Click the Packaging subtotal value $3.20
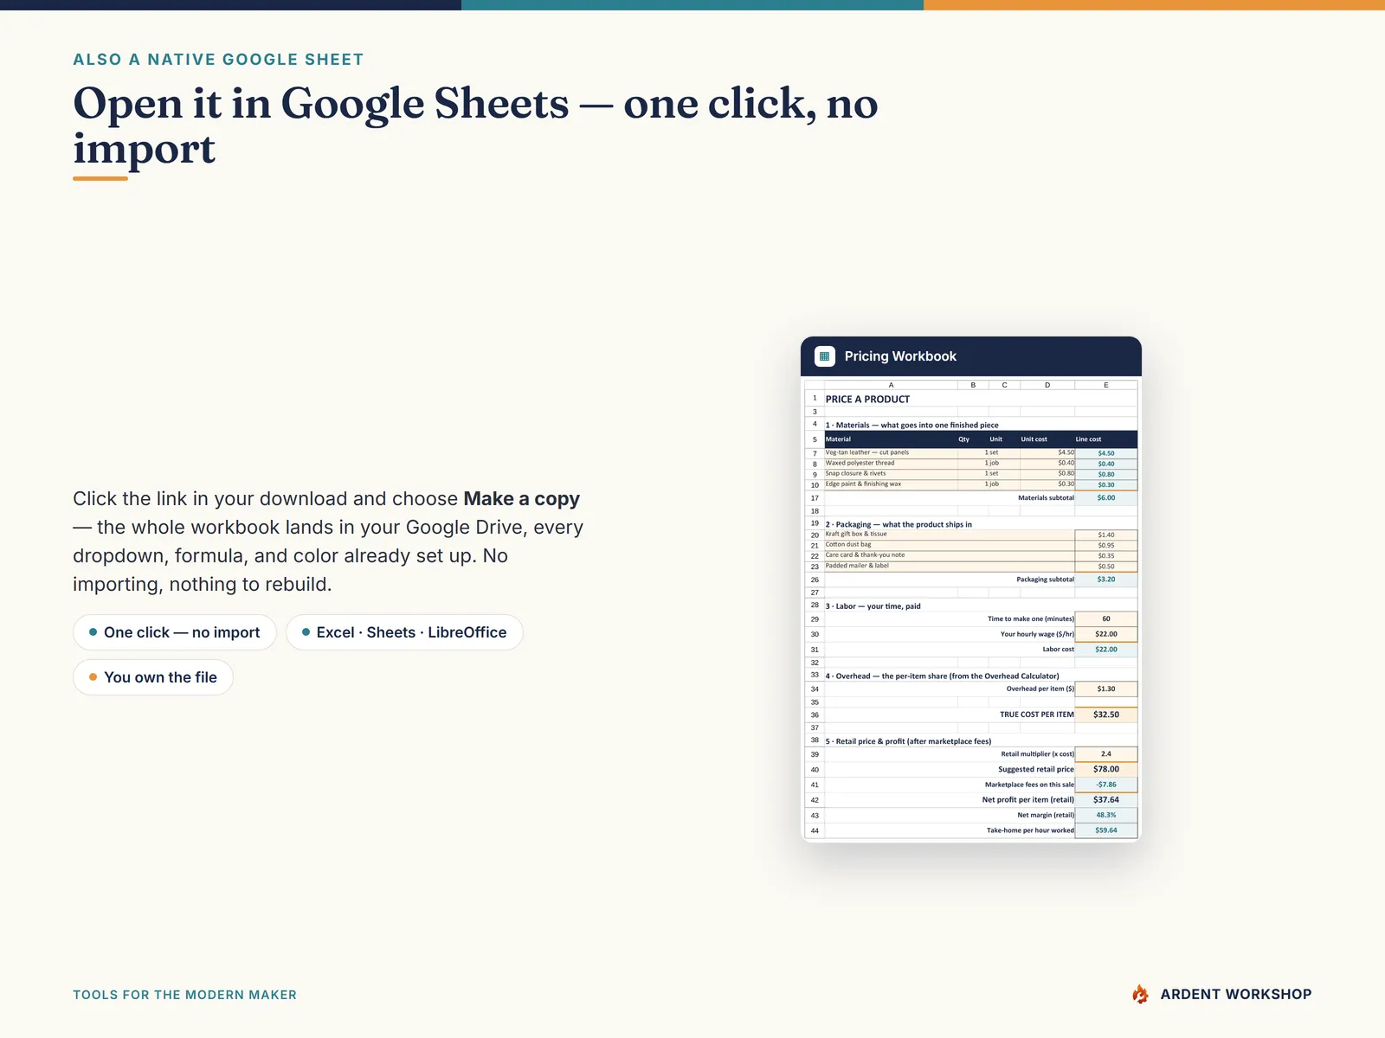The image size is (1385, 1038). [1105, 580]
